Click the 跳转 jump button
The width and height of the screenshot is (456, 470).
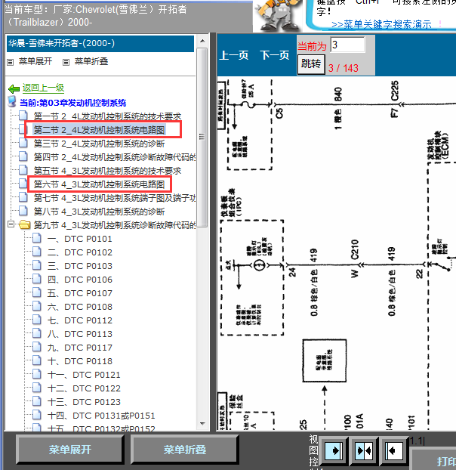coord(311,63)
